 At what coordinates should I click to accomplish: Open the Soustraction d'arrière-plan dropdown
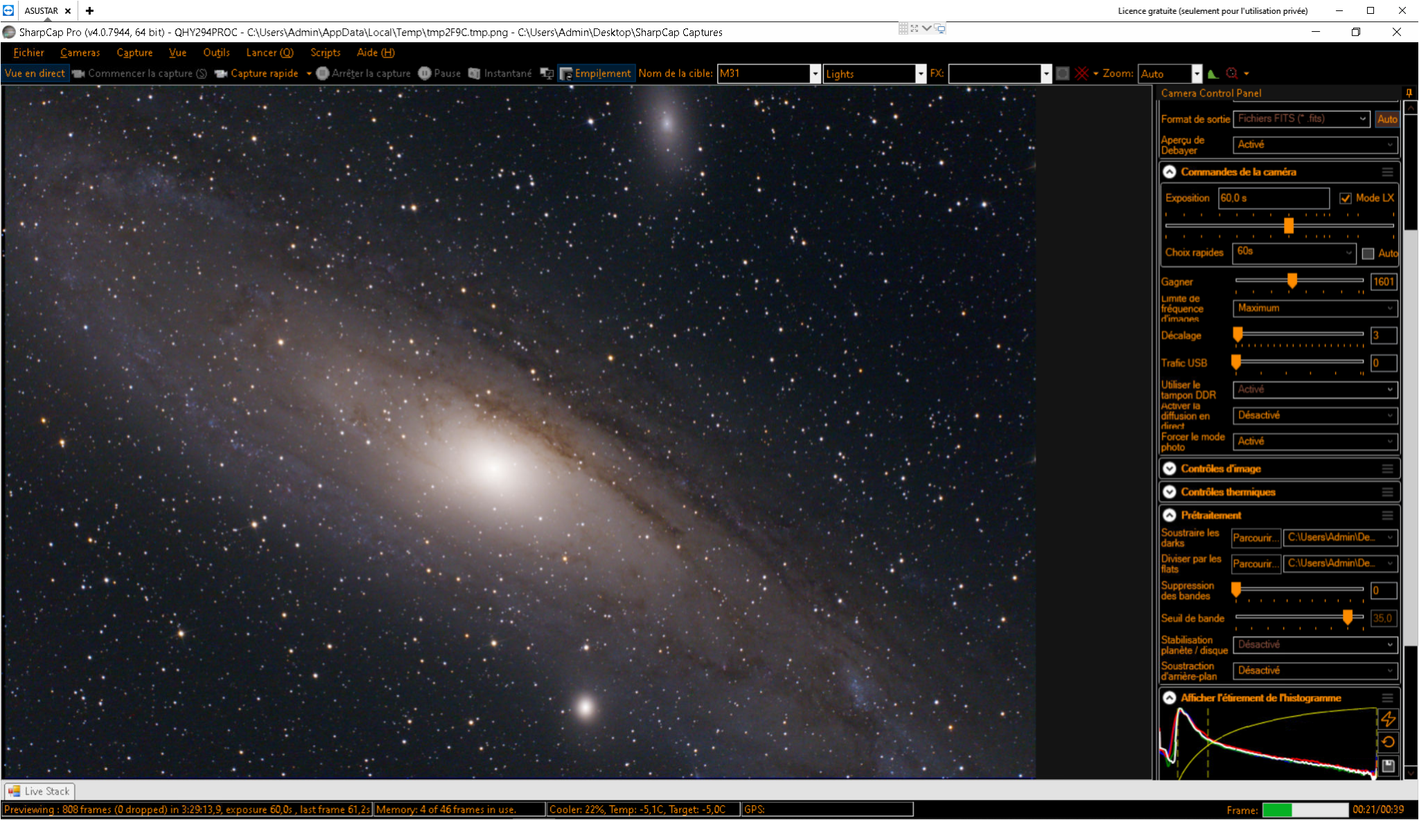click(1315, 671)
